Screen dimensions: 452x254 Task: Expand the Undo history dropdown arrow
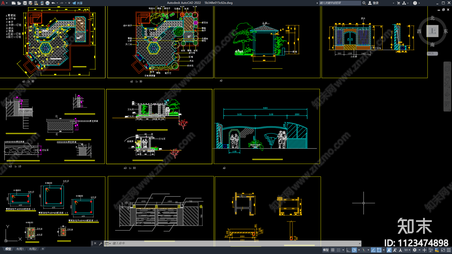click(57, 3)
